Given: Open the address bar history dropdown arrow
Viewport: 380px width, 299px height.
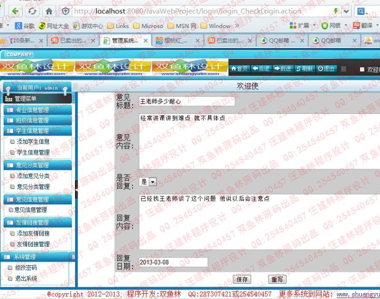Looking at the screenshot, I should [346, 11].
